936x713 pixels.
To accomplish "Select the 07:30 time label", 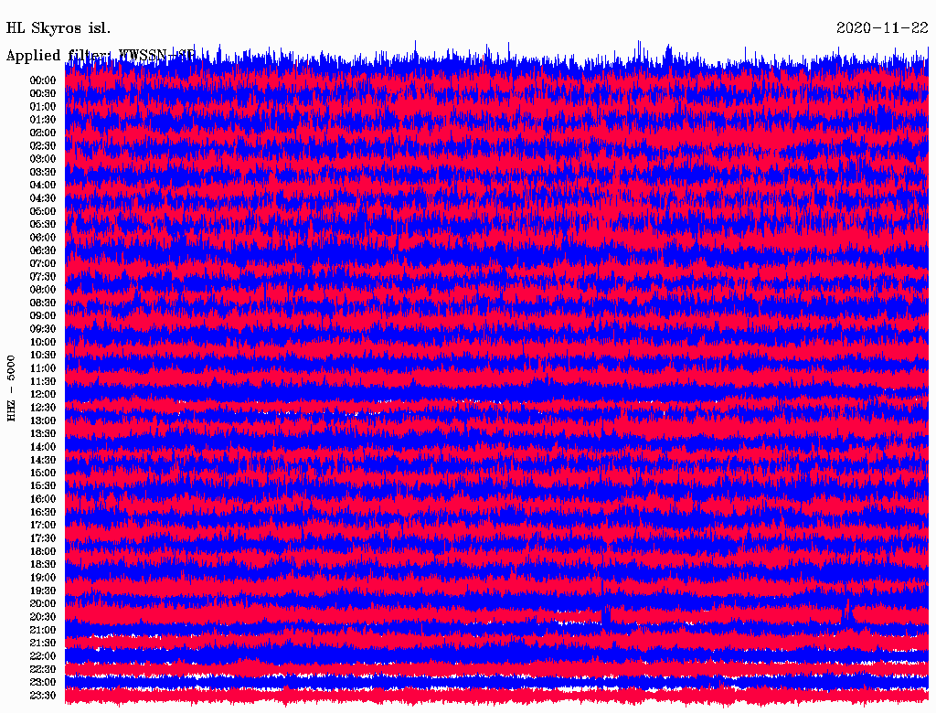I will pos(43,277).
